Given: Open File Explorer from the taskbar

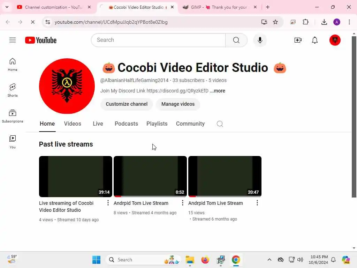Looking at the screenshot, I should (x=190, y=260).
